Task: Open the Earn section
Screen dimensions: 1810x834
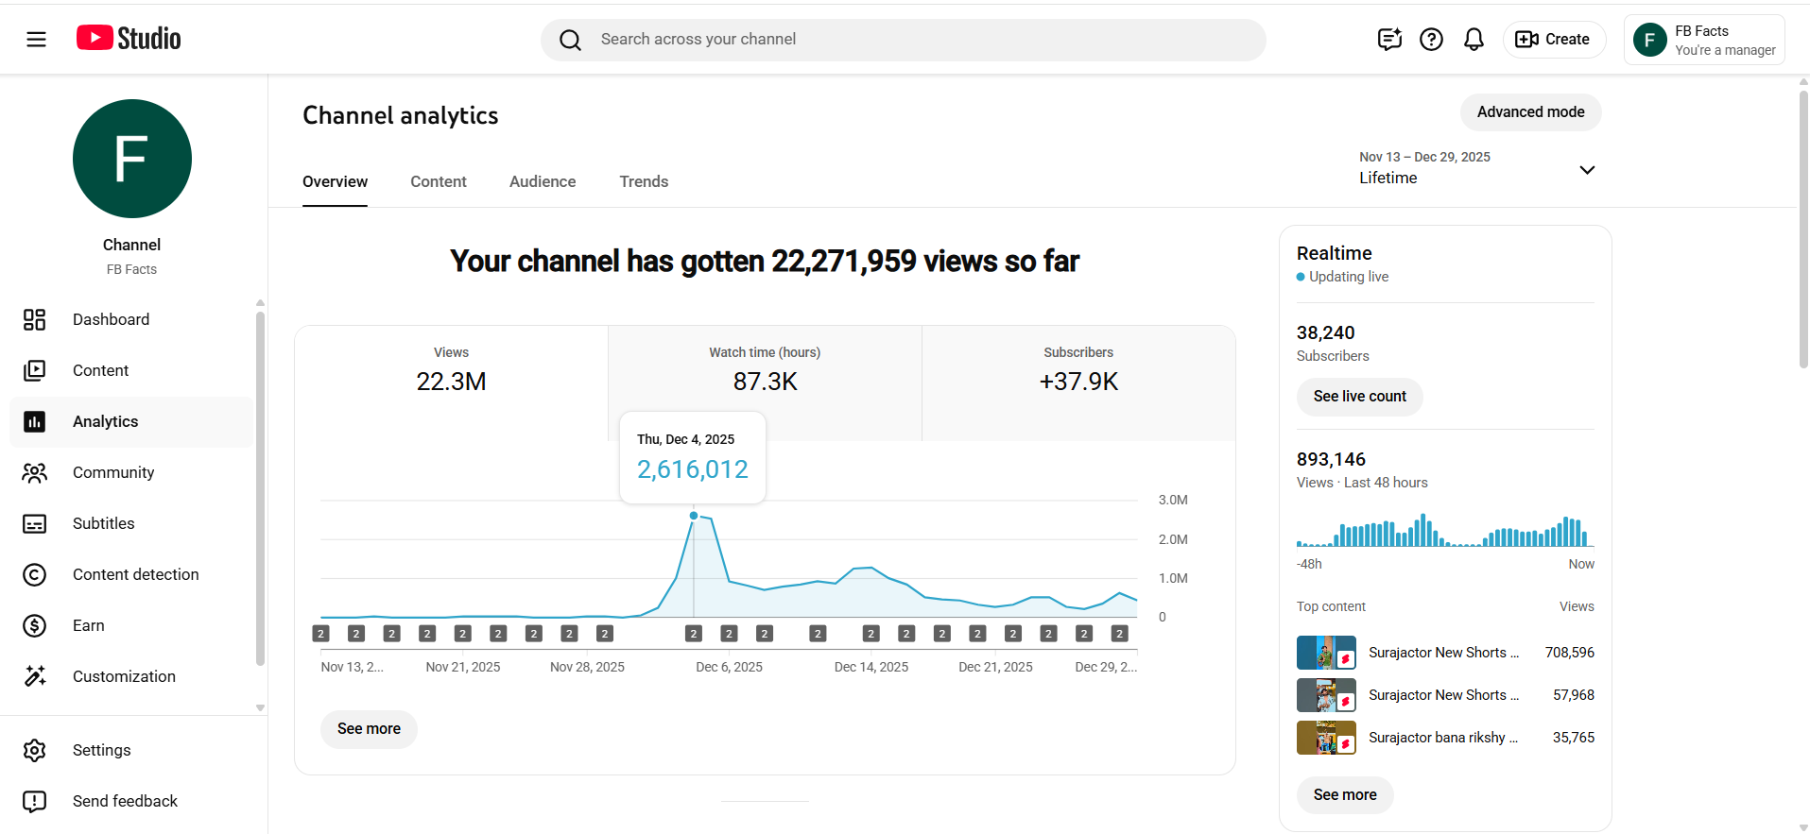Action: 88,625
